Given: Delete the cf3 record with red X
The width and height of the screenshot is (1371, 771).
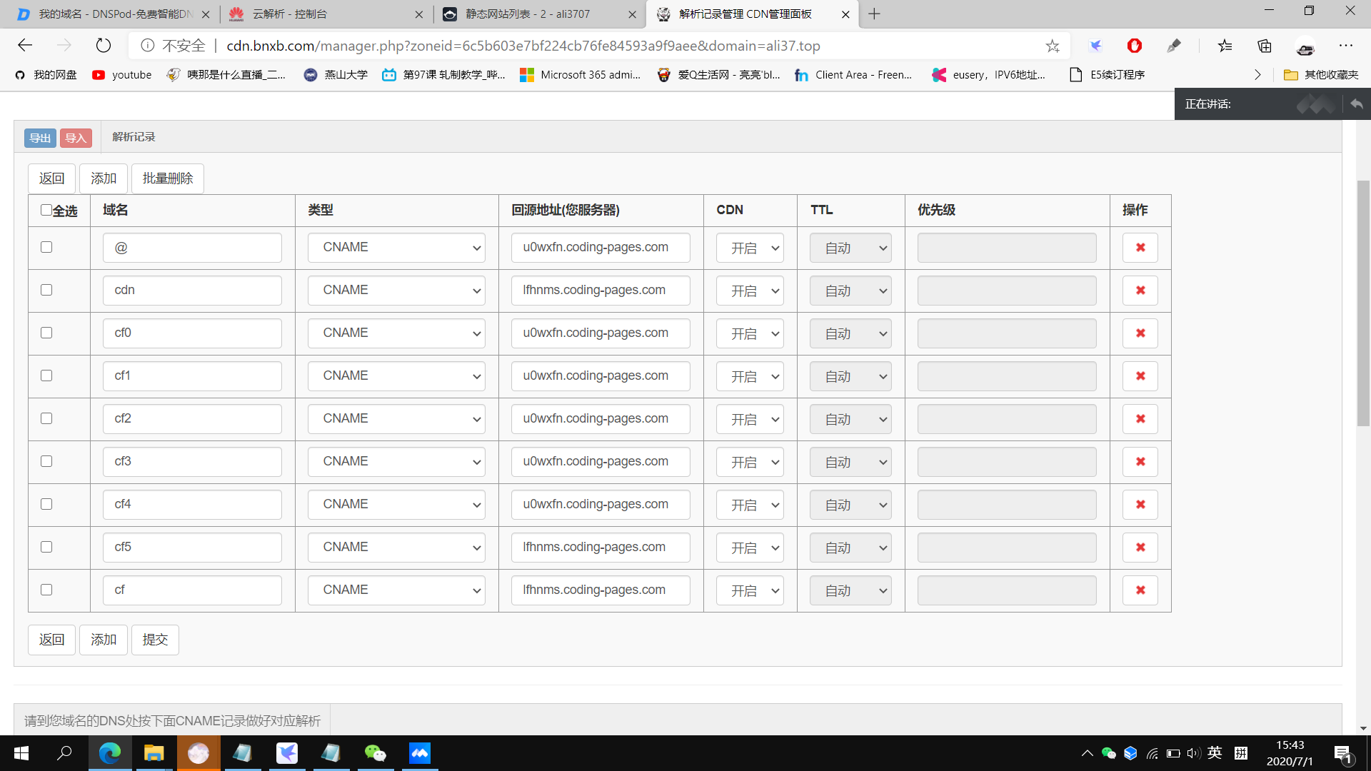Looking at the screenshot, I should click(x=1140, y=462).
